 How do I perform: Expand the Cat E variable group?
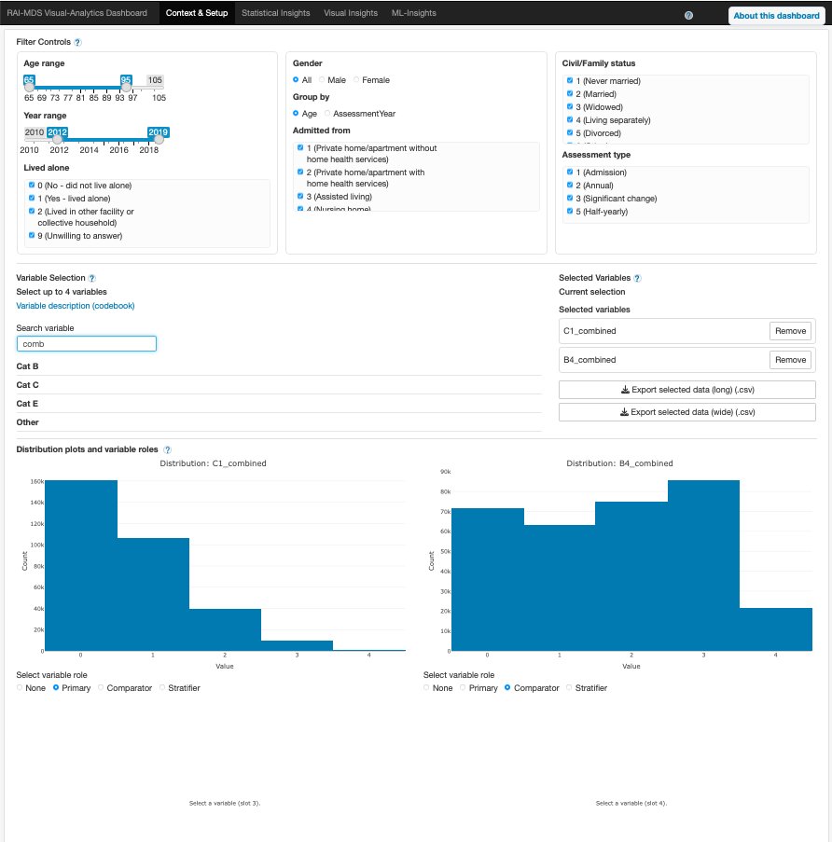[x=27, y=404]
